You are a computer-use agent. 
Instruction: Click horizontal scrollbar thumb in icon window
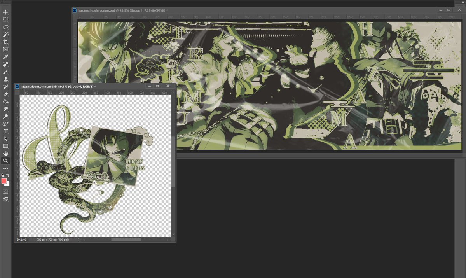tap(126, 240)
